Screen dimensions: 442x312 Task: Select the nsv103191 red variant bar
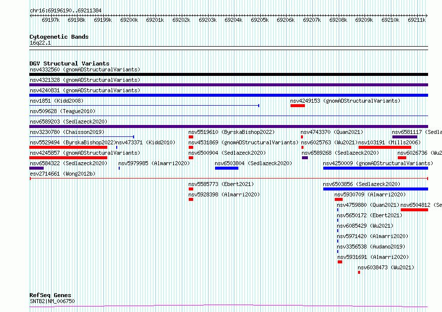pyautogui.click(x=385, y=147)
